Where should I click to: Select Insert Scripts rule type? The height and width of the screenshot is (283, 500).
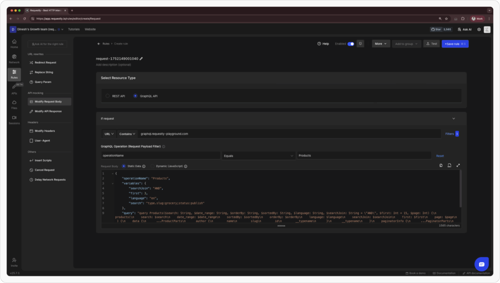[x=49, y=160]
